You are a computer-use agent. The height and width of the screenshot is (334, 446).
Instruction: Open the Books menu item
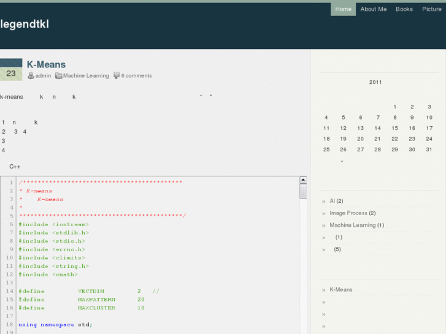tap(404, 9)
